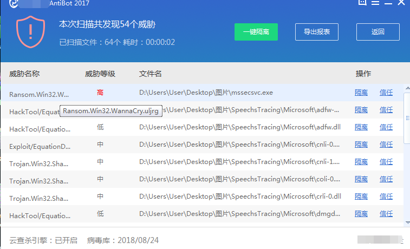
Task: Click 隔离 for cnli-1 file row
Action: [361, 162]
